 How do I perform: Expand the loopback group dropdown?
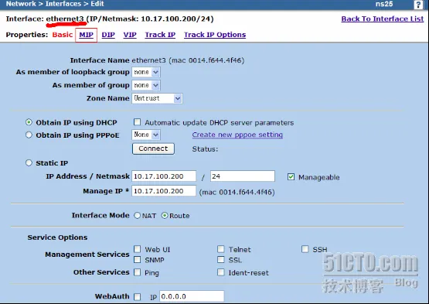tap(146, 72)
